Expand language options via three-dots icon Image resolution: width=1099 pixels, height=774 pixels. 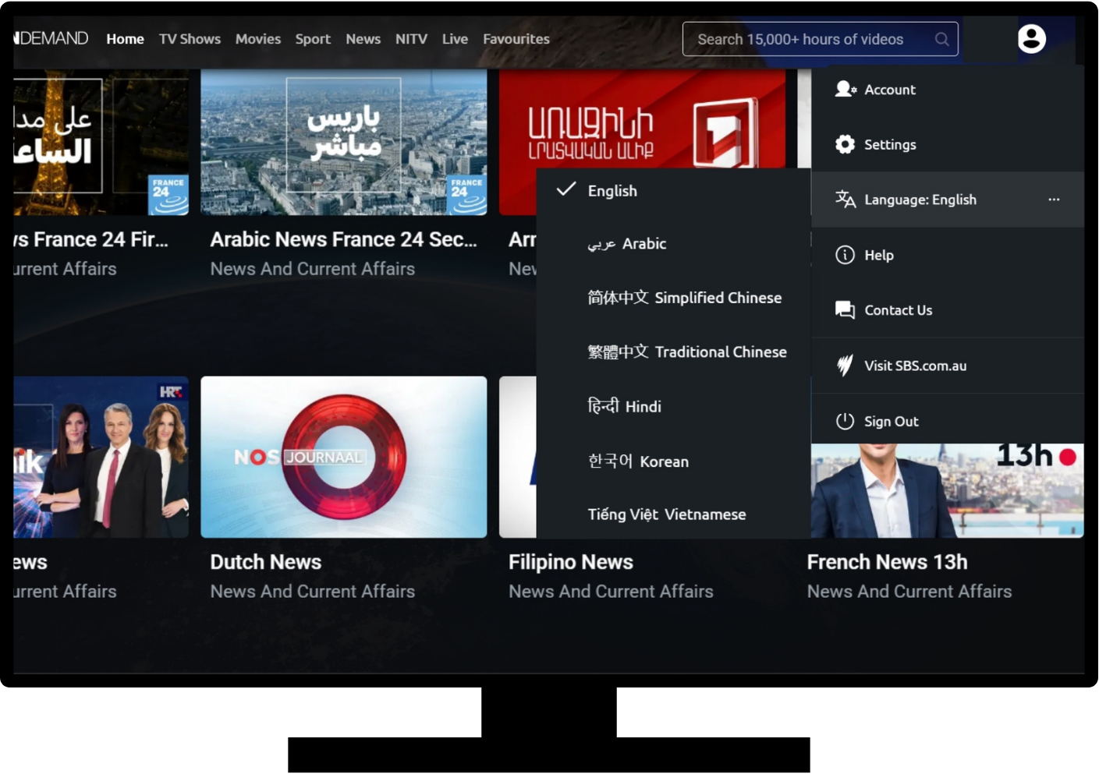(1054, 200)
